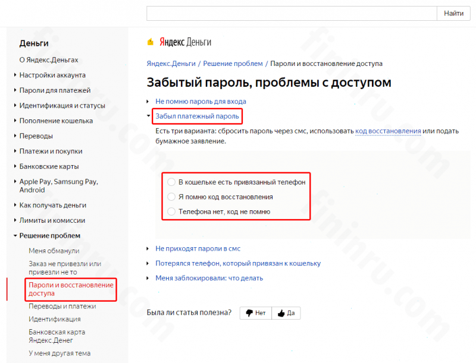This screenshot has height=363, width=476.
Task: Click the 'Найти' search button
Action: click(453, 13)
